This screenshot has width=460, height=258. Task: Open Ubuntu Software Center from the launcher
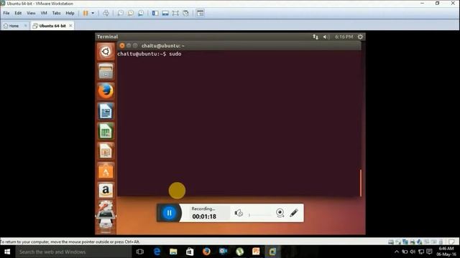[106, 171]
